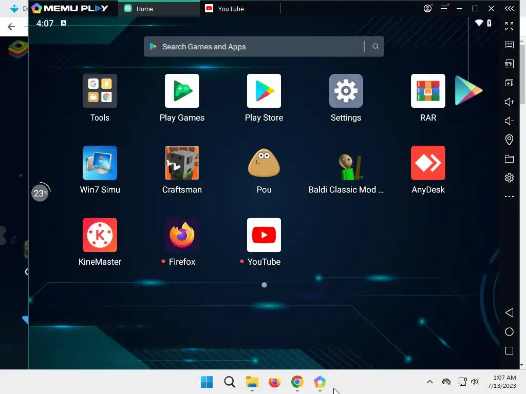Image resolution: width=526 pixels, height=394 pixels.
Task: Click the 23% floating indicator
Action: [40, 193]
